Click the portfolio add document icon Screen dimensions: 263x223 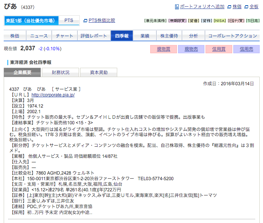pyautogui.click(x=177, y=7)
